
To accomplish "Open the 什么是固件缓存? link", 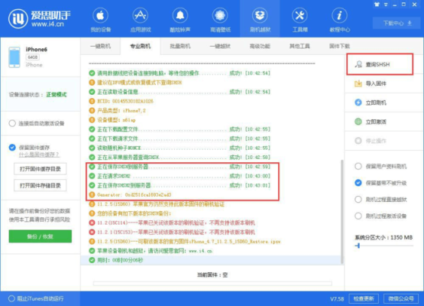I will (39, 155).
